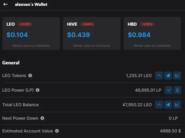Open Estimated Account Value info icon
This screenshot has height=138, width=185.
click(57, 131)
